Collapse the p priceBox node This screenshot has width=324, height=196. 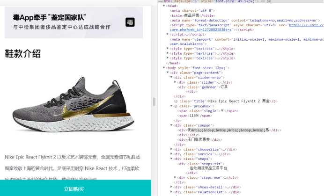tap(171, 106)
